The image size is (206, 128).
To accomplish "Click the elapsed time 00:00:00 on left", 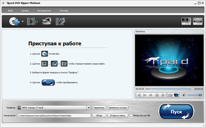I will click(x=140, y=89).
